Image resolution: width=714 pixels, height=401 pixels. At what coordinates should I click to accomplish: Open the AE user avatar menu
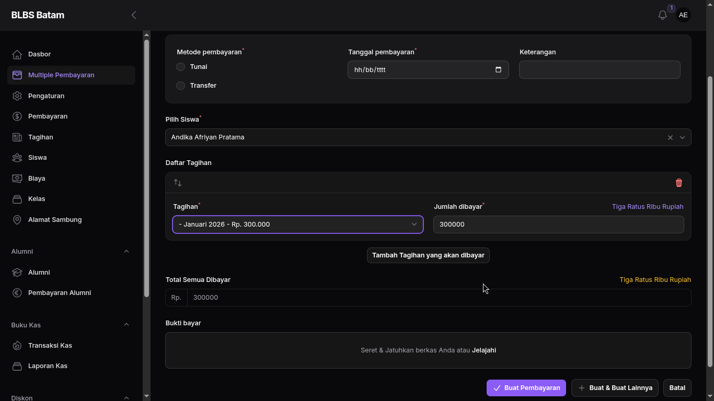point(683,15)
